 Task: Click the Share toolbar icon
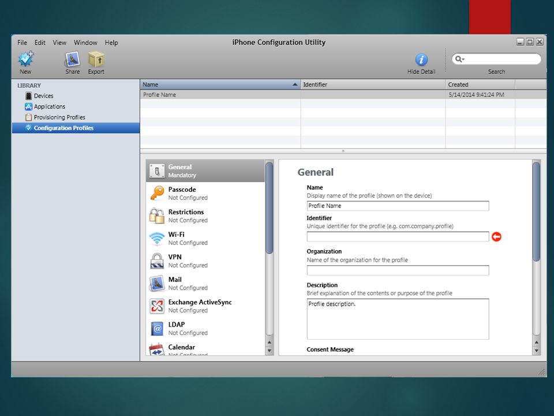tap(72, 59)
